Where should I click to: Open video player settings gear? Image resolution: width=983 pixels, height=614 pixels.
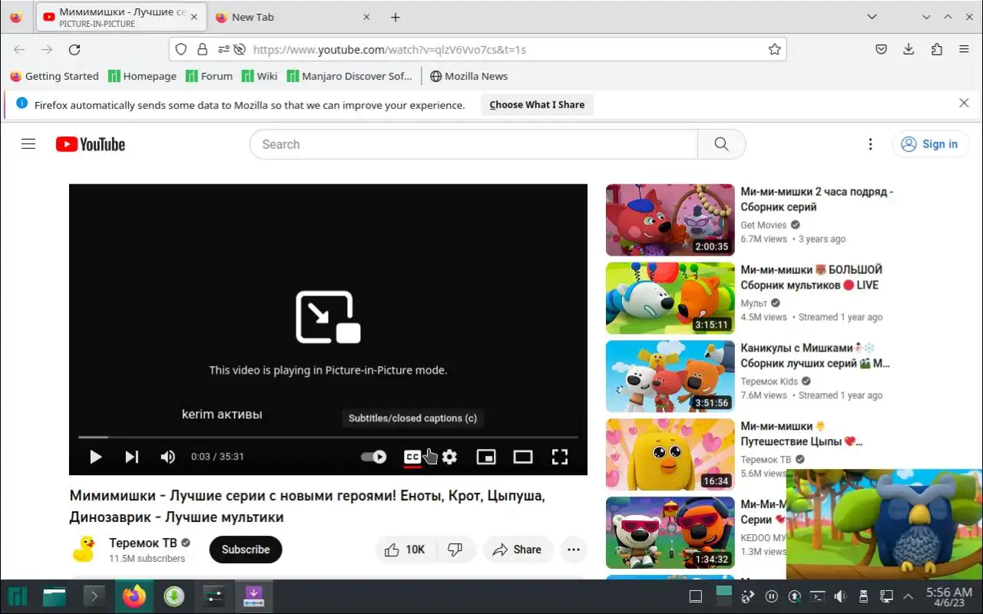tap(449, 457)
